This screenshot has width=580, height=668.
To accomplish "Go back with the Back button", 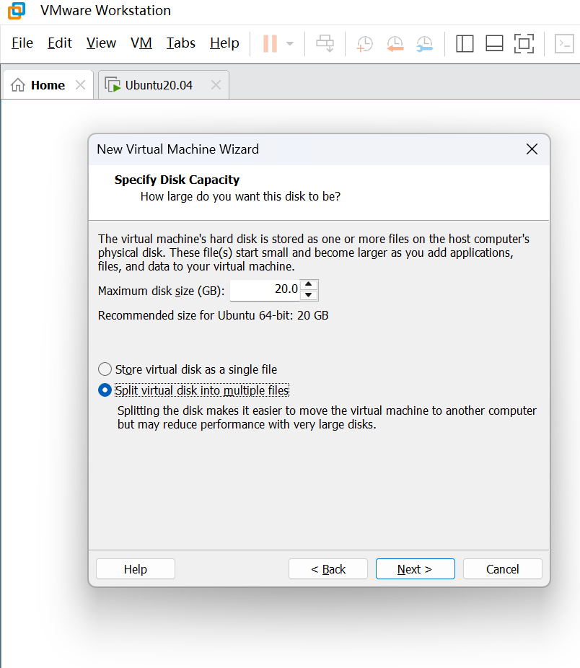I will [328, 569].
